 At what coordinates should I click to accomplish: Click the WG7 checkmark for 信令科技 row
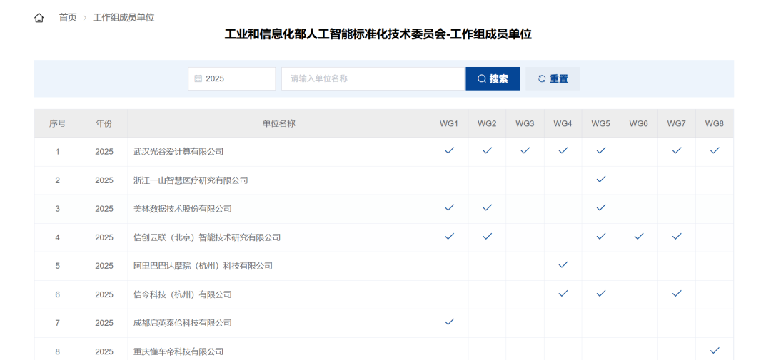pos(676,293)
